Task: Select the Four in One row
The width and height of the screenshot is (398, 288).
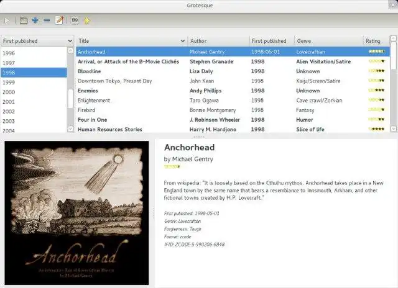Action: pos(233,120)
